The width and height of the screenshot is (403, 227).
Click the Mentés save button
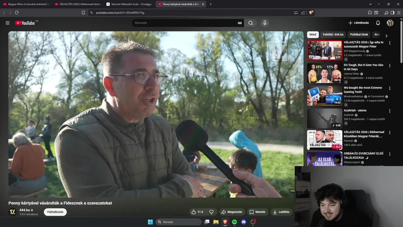[258, 212]
